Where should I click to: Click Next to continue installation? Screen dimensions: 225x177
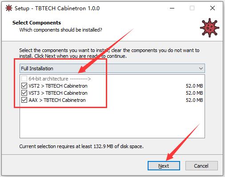(164, 166)
